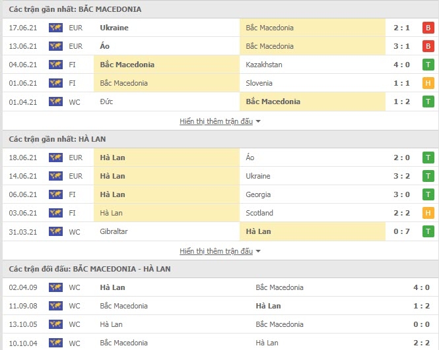Click the orange H badge for Scotland match

pyautogui.click(x=428, y=213)
